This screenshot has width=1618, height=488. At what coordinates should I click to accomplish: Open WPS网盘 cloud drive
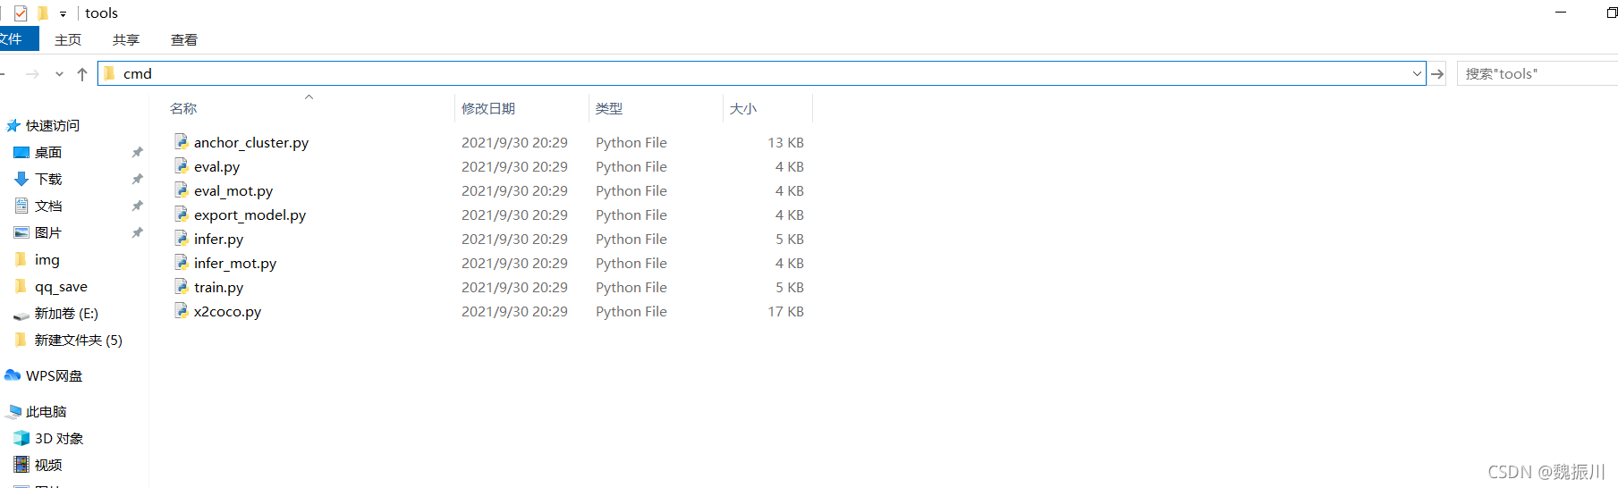[44, 376]
